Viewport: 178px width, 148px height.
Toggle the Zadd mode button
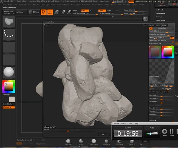coord(102,10)
